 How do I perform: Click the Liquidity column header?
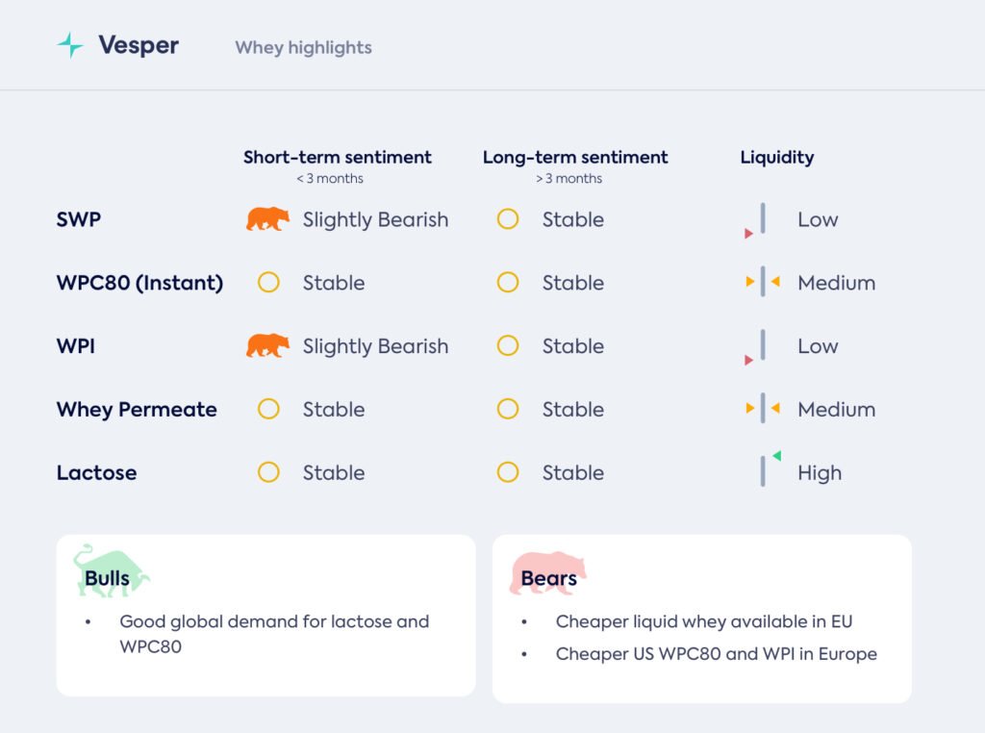tap(776, 157)
